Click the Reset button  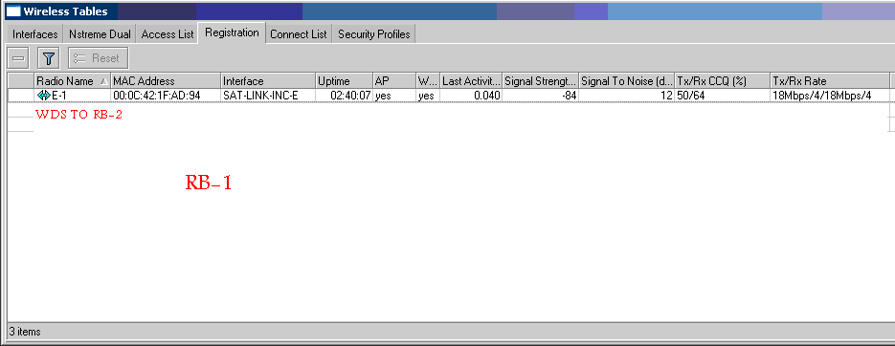99,58
